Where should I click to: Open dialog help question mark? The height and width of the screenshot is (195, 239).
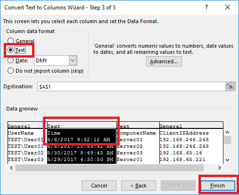pyautogui.click(x=206, y=8)
